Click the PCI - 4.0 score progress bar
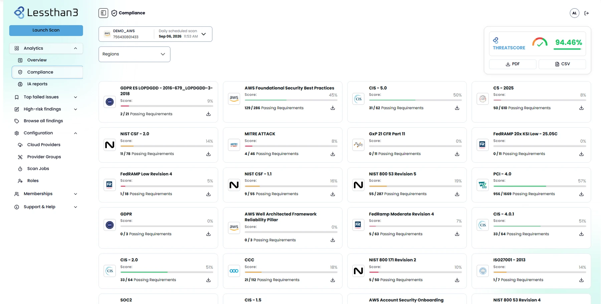The height and width of the screenshot is (304, 601). (540, 186)
